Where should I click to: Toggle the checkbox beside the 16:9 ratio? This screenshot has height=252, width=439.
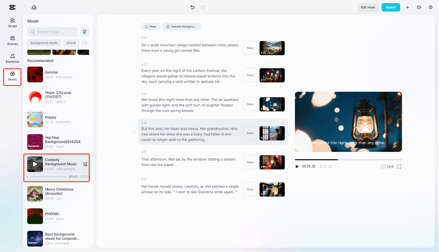[383, 167]
